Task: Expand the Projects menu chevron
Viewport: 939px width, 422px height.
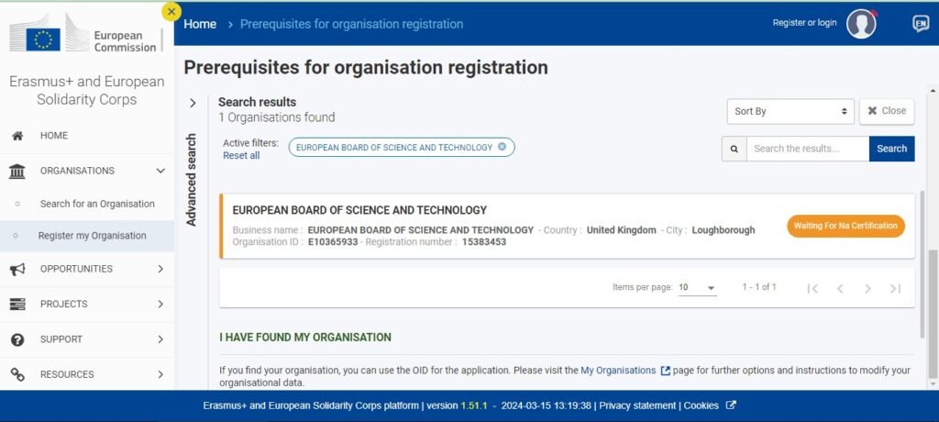Action: point(160,304)
